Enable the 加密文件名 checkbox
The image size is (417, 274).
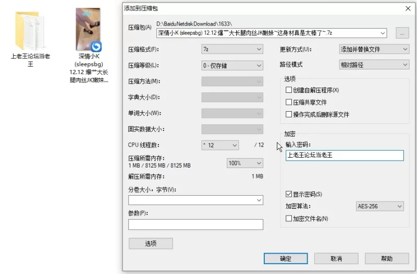(x=289, y=219)
